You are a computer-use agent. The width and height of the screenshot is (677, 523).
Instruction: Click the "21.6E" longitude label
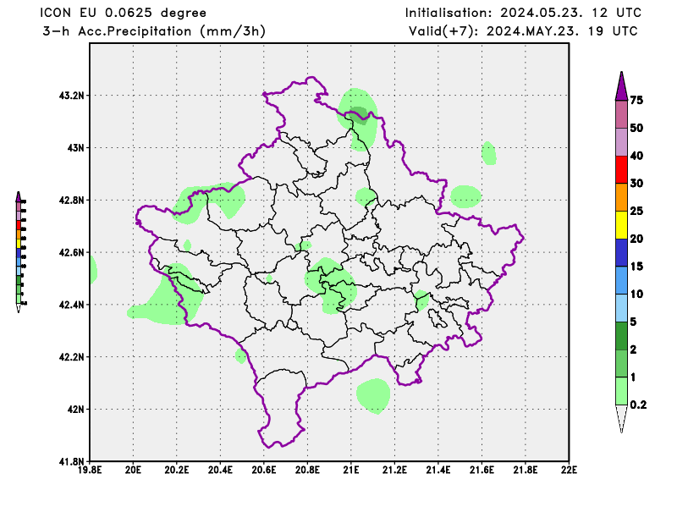482,470
